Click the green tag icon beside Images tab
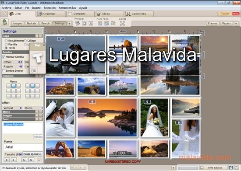This screenshot has width=241, height=171. click(5, 23)
